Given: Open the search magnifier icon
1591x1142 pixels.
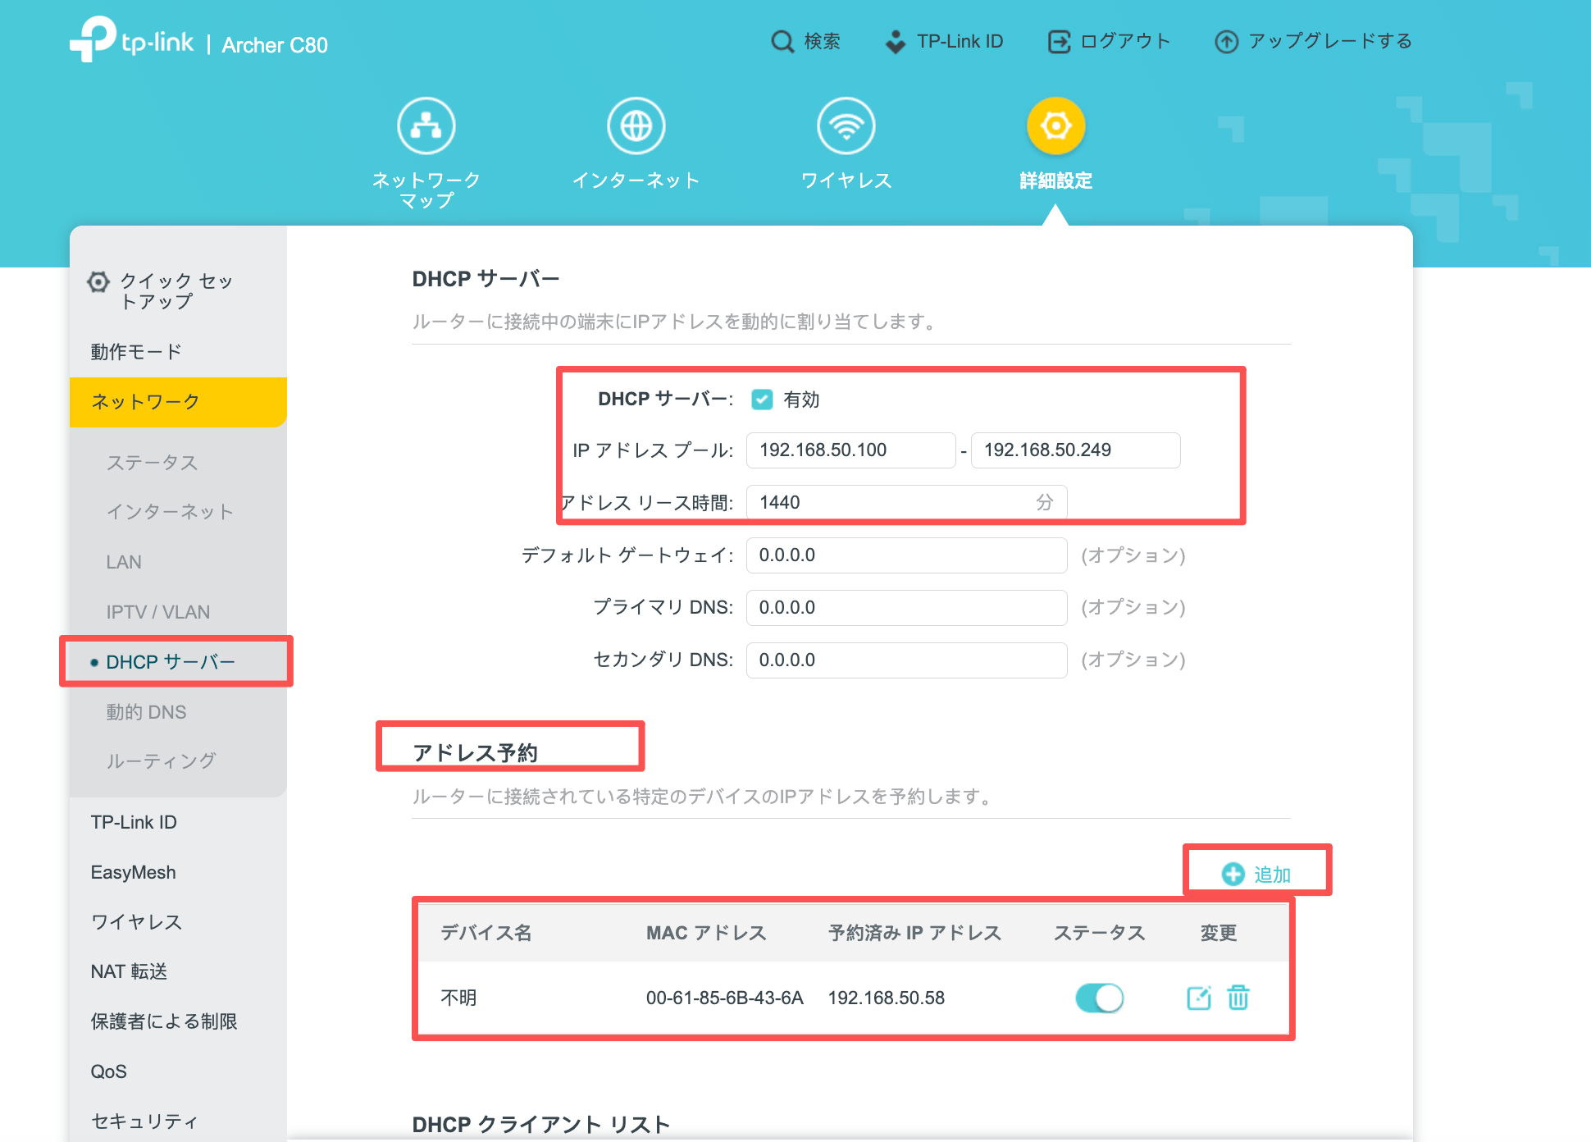Looking at the screenshot, I should [782, 42].
